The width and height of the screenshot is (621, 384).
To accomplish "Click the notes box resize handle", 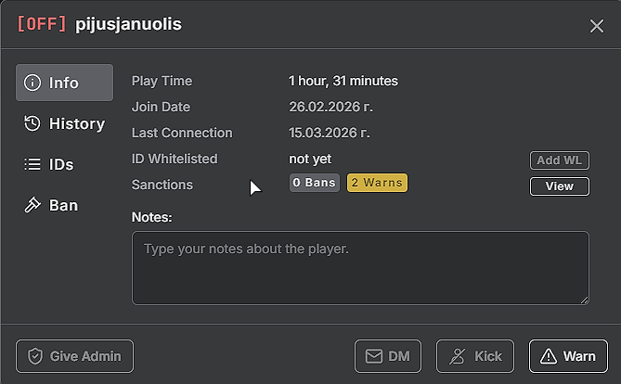I will pos(585,301).
